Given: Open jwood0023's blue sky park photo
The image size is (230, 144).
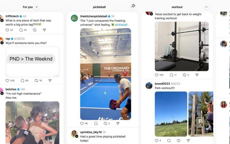Looking at the screenshot, I should tap(171, 114).
